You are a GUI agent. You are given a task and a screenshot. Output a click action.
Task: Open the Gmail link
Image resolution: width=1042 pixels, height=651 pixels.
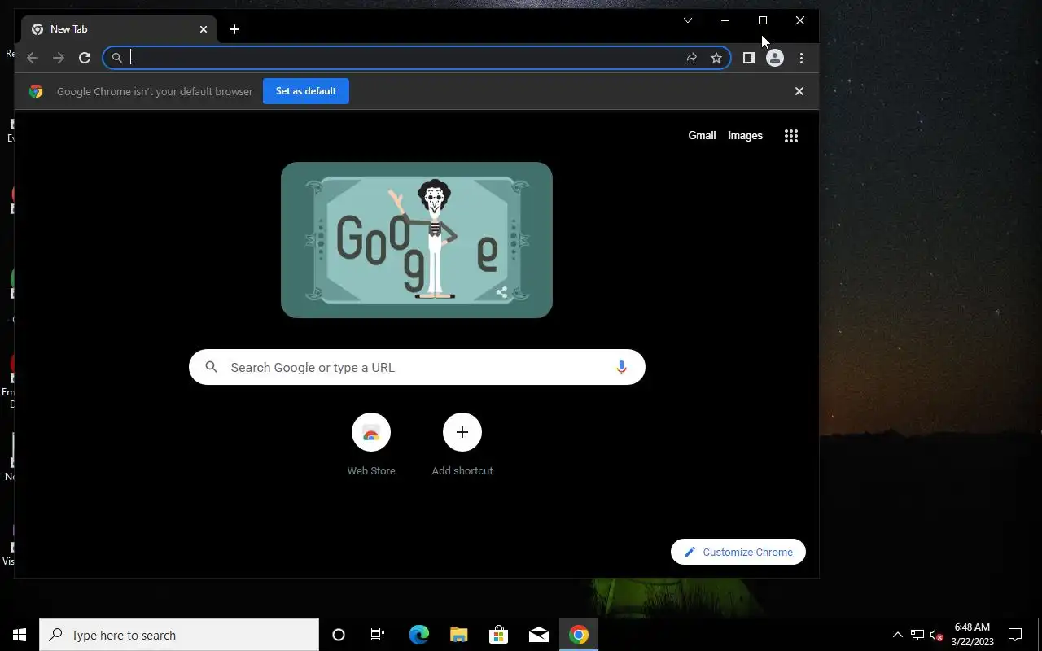(x=702, y=136)
